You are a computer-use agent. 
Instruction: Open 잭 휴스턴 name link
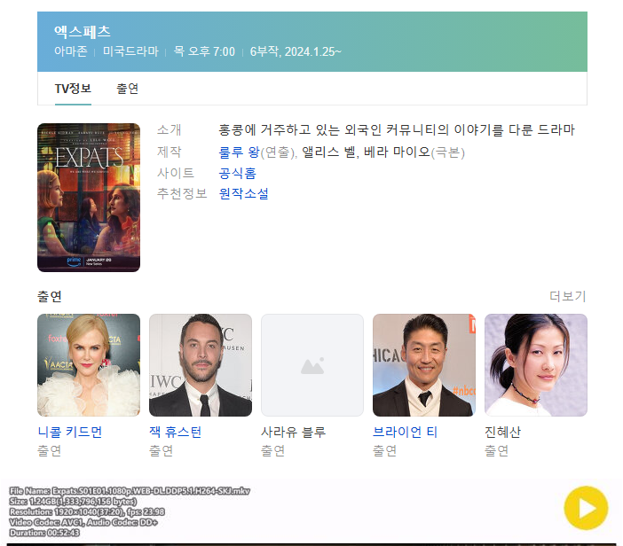coord(176,433)
